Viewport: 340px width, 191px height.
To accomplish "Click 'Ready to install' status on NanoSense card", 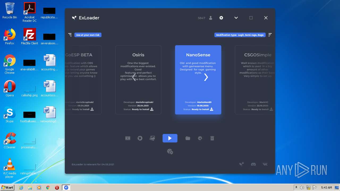I will click(x=200, y=109).
